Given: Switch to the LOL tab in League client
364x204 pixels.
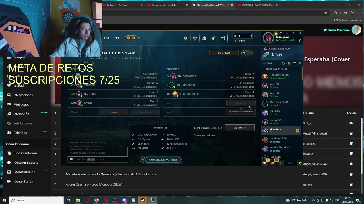Looking at the screenshot, I should pyautogui.click(x=107, y=38).
